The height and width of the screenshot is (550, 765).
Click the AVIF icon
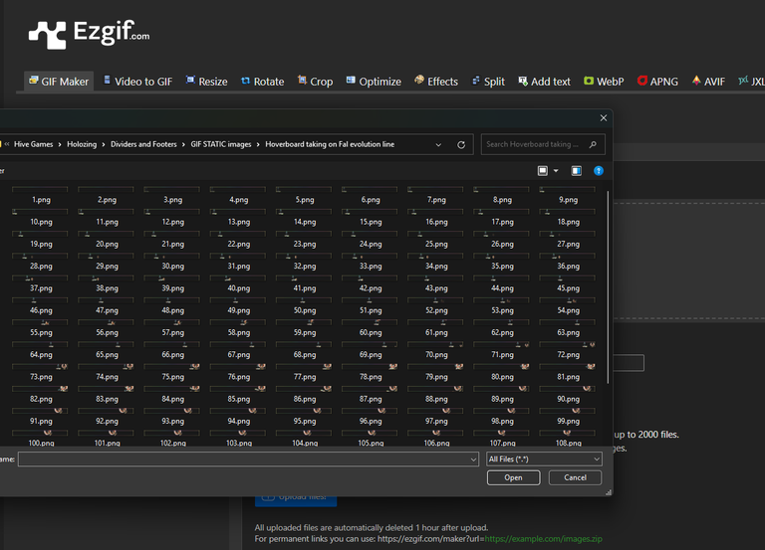[696, 81]
